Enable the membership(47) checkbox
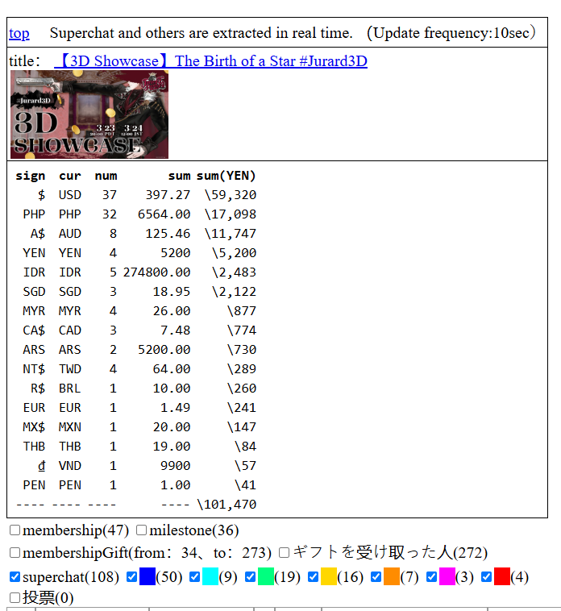 (15, 530)
